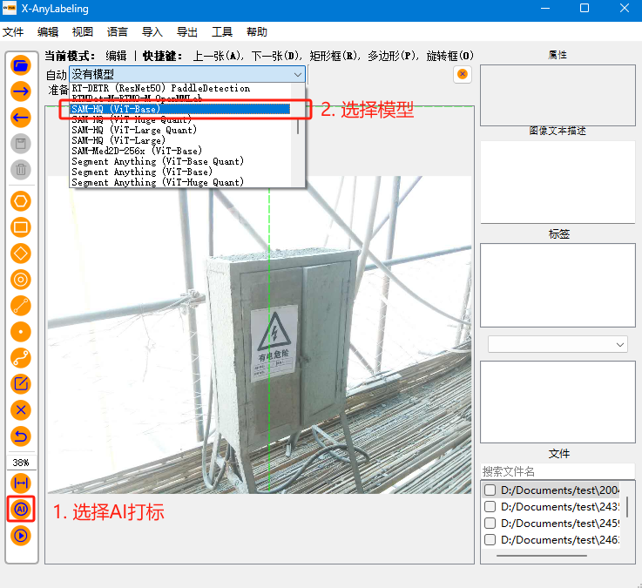The width and height of the screenshot is (642, 588).
Task: Select the rotated box diamond tool
Action: click(x=21, y=253)
